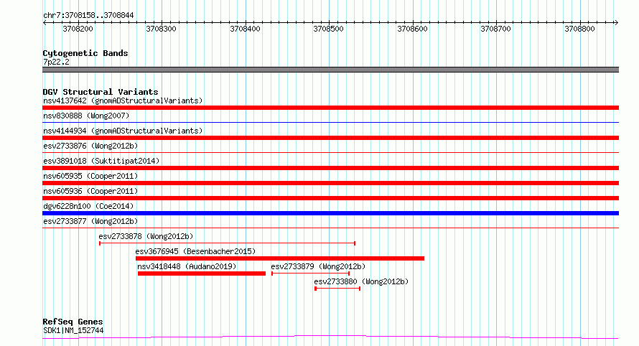639x346 pixels.
Task: Click the chr7:3708158..3708844 region label
Action: pyautogui.click(x=88, y=16)
